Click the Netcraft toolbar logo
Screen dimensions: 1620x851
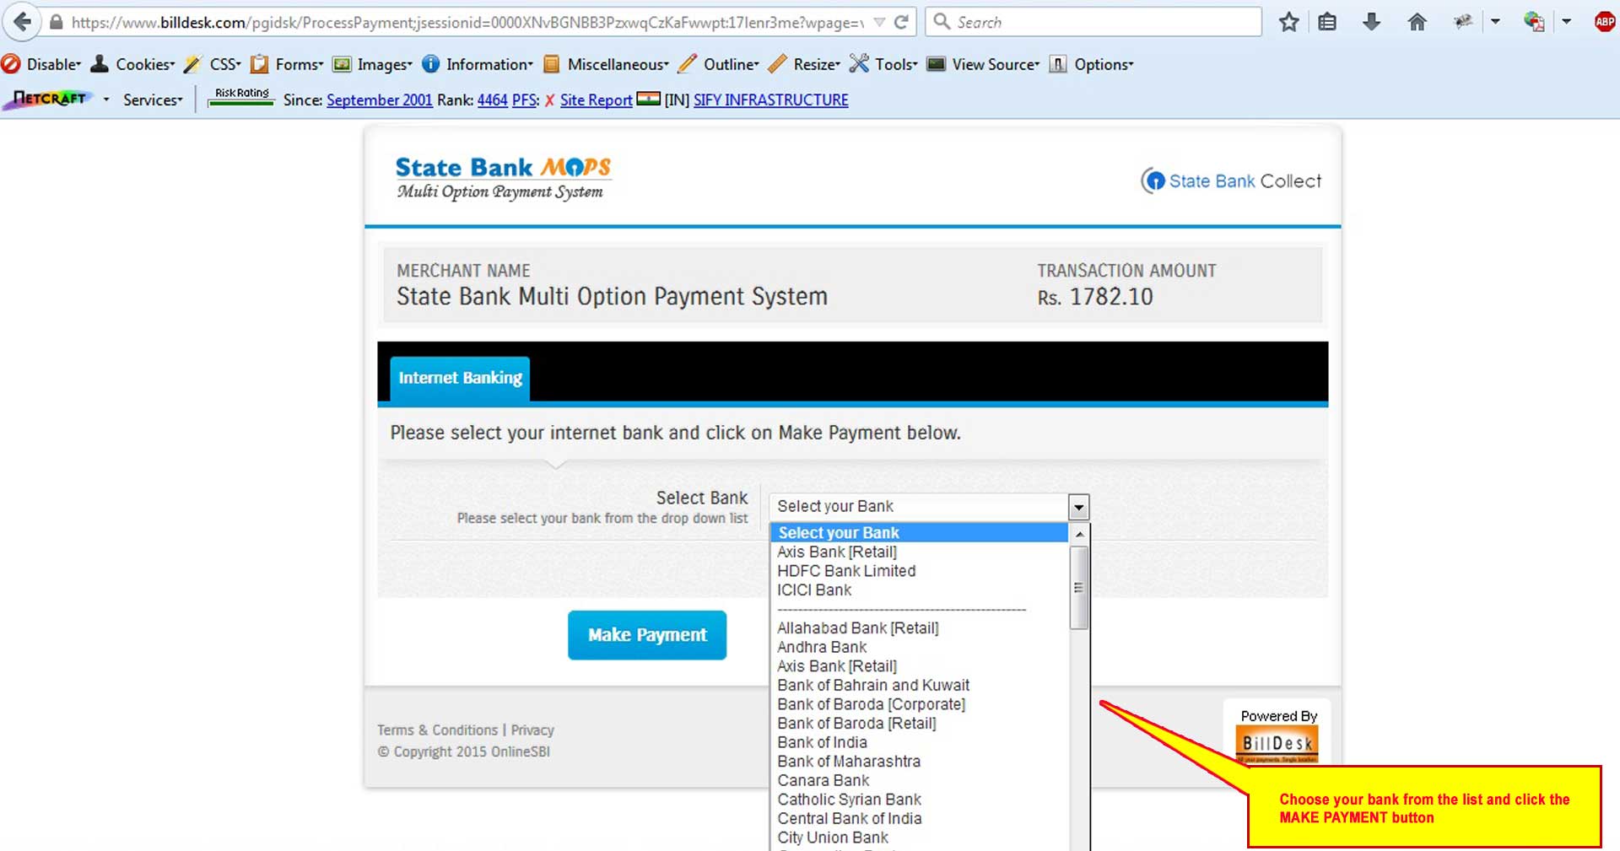[50, 100]
